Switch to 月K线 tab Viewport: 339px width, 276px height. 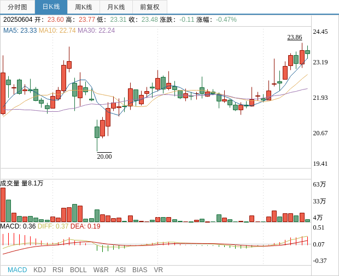tap(116, 7)
